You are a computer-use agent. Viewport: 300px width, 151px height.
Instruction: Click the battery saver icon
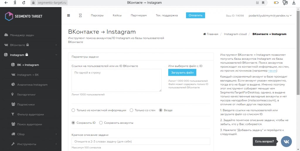(276, 3)
